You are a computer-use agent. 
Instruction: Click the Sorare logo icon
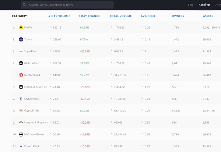click(21, 39)
